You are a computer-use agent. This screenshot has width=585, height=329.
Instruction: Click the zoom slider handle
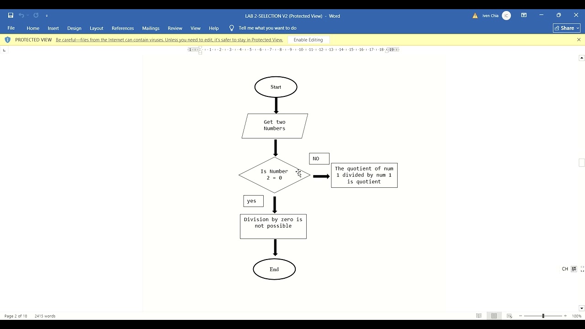[543, 316]
